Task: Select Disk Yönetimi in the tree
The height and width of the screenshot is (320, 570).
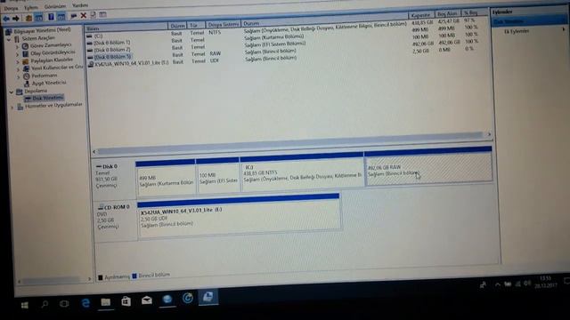Action: (47, 98)
